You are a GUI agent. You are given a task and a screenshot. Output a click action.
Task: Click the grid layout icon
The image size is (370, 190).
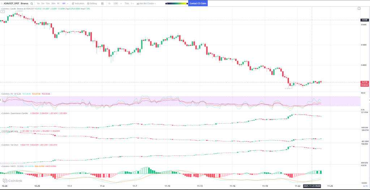[x=103, y=3]
